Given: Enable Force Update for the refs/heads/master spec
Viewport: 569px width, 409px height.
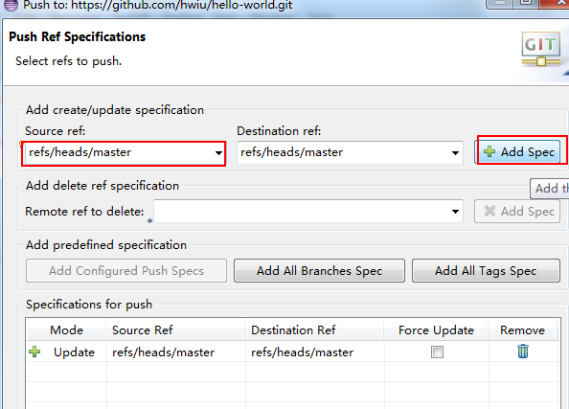Looking at the screenshot, I should pyautogui.click(x=437, y=352).
